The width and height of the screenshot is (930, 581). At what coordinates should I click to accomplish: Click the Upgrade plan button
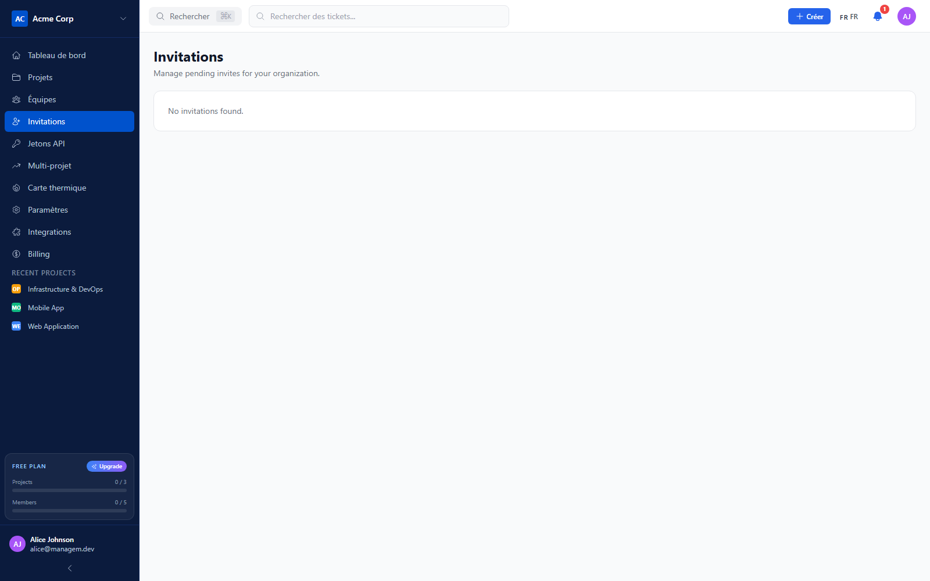point(106,467)
